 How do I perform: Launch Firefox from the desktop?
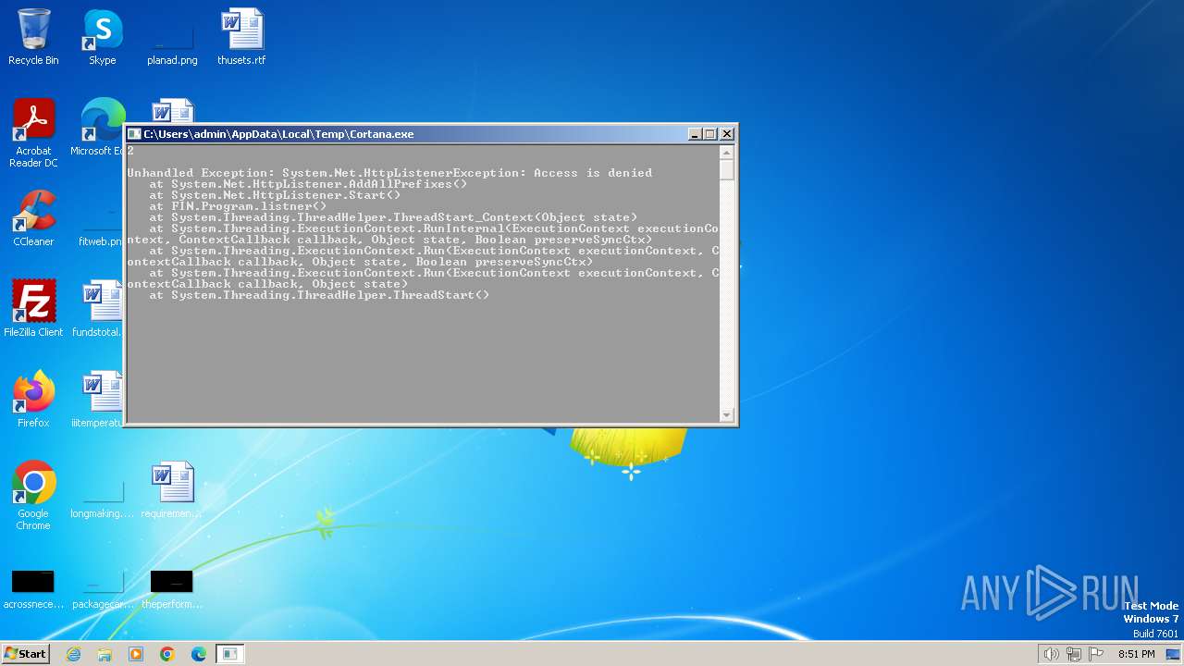(x=33, y=400)
